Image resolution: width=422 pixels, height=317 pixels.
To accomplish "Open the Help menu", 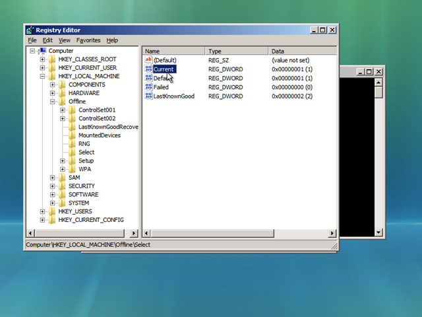I will pyautogui.click(x=112, y=40).
